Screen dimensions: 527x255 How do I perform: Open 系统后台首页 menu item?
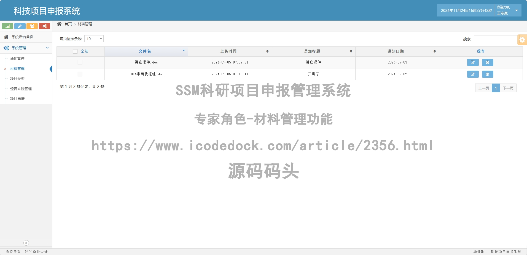pyautogui.click(x=26, y=37)
